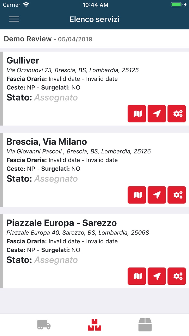The width and height of the screenshot is (189, 336).
Task: Select the Piazzale Europa 40 address line
Action: [x=78, y=233]
